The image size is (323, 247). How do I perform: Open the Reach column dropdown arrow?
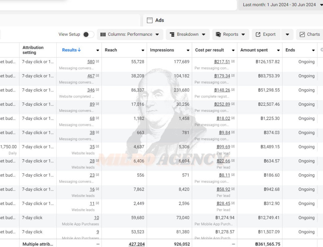[x=143, y=50]
